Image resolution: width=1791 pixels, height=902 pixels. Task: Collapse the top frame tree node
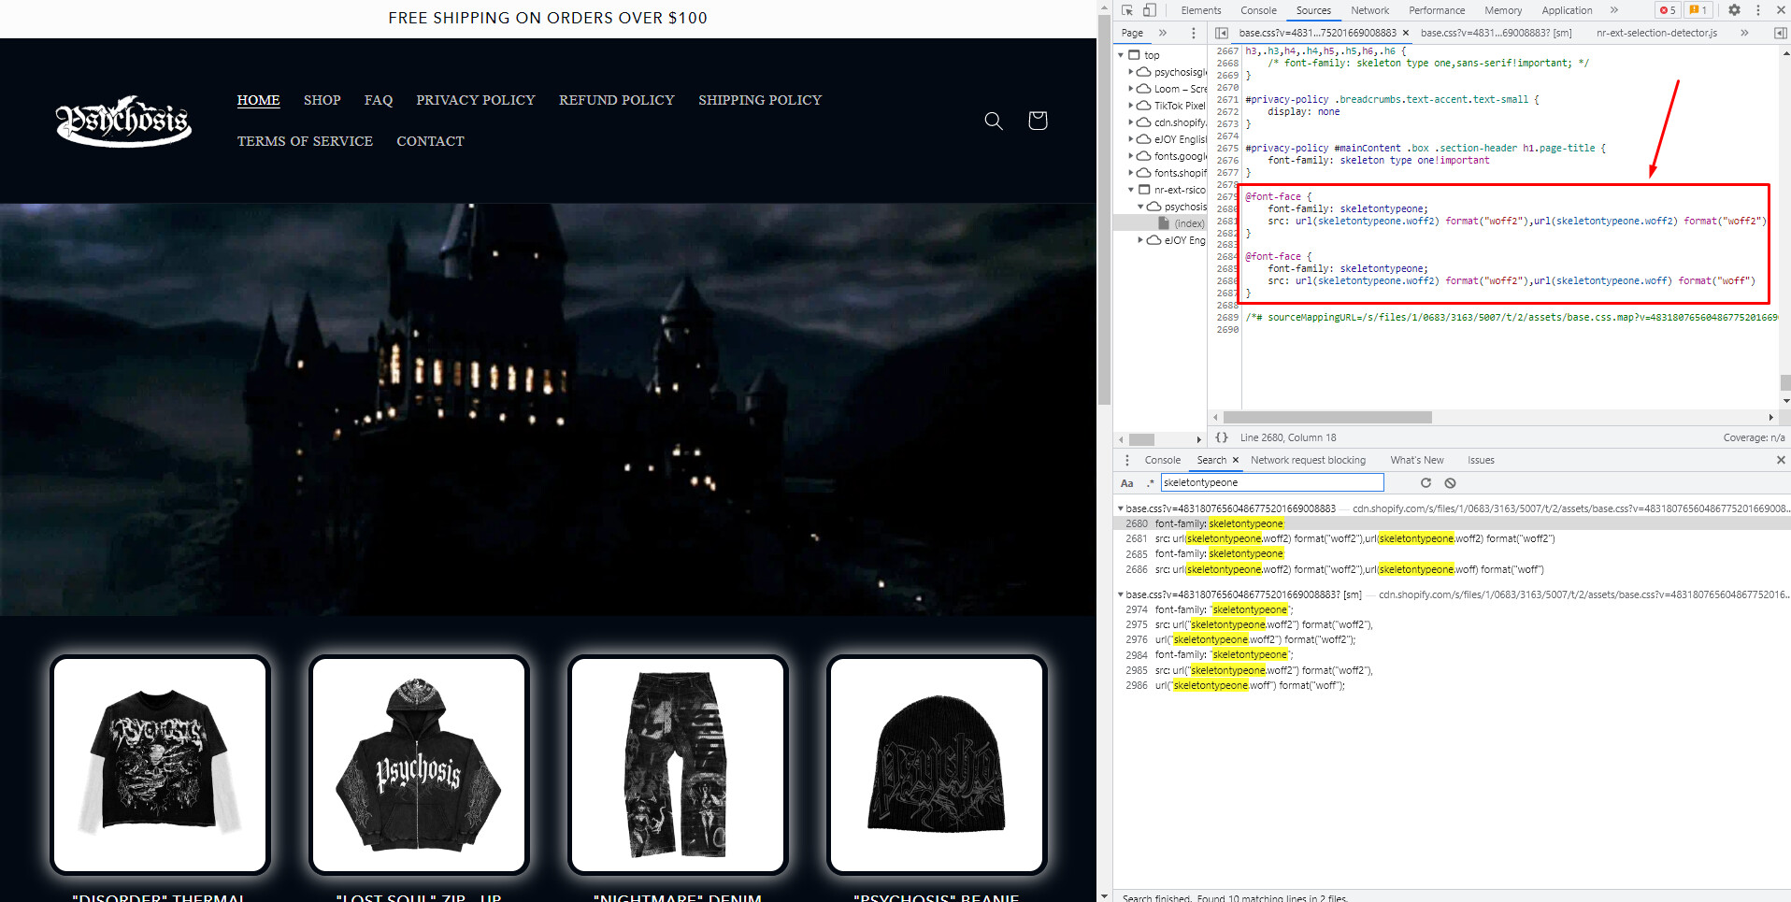coord(1121,55)
